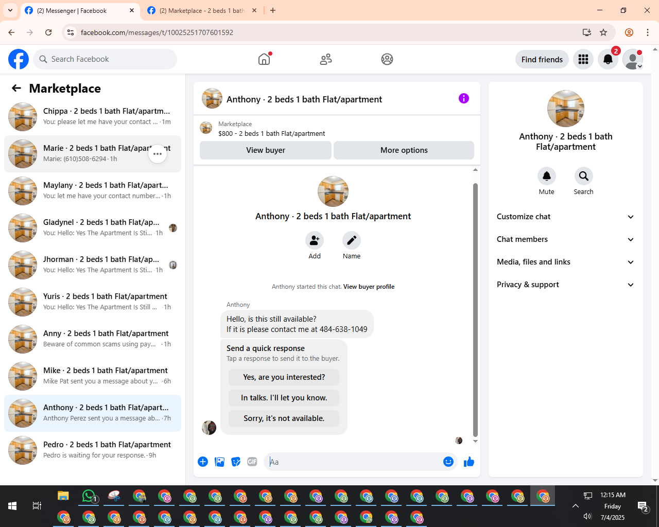This screenshot has width=659, height=527.
Task: Open the Jhorman conversation
Action: 93,265
